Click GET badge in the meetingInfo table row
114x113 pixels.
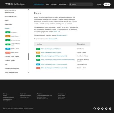38,60
